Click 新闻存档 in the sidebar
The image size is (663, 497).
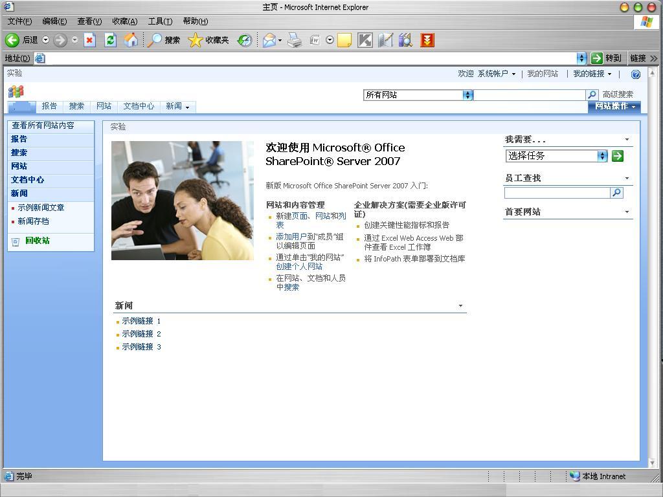click(x=33, y=221)
